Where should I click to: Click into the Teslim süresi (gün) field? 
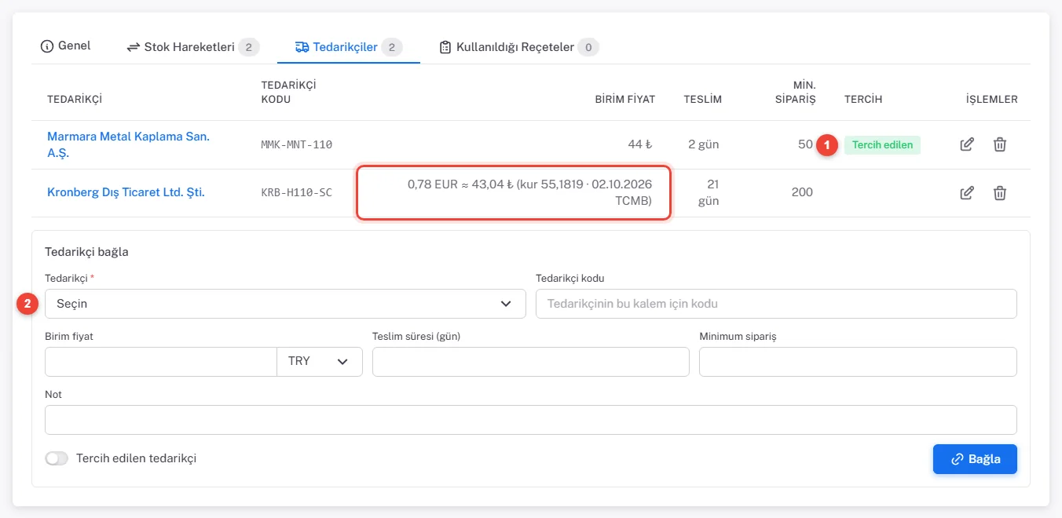[531, 362]
